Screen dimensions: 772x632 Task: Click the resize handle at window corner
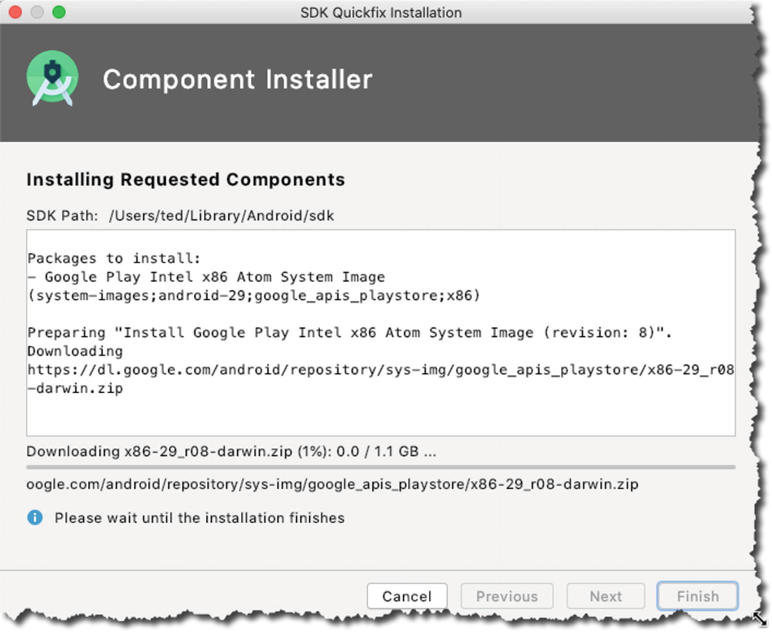coord(759,619)
